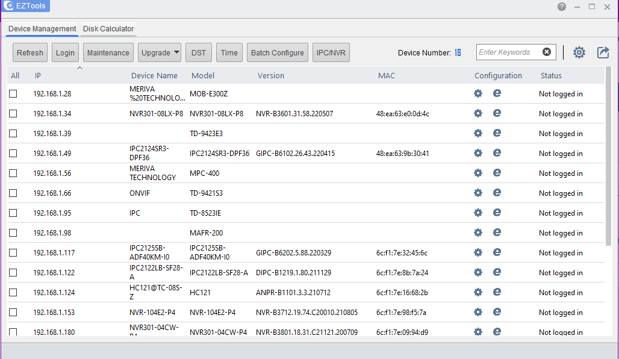Click the Batch Configure button

277,52
